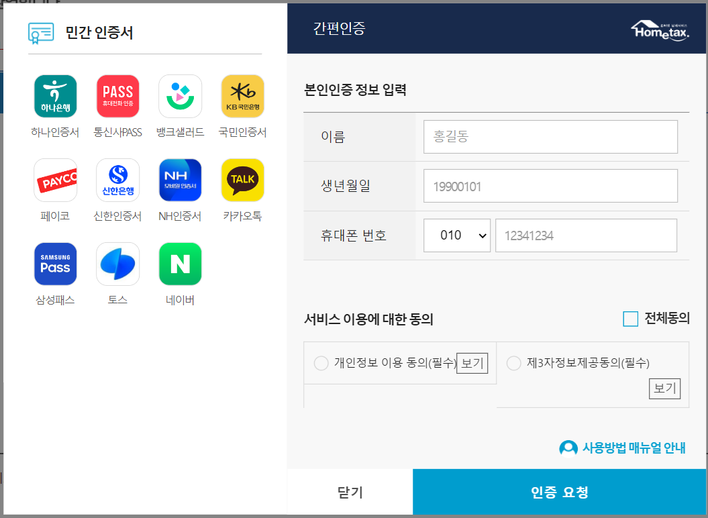Choose the 통신사PASS certificate icon

118,96
